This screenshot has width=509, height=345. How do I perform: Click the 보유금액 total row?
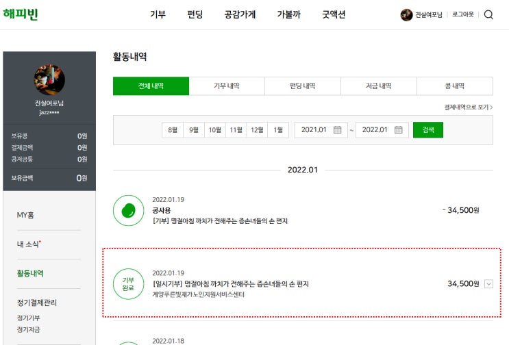coord(49,178)
